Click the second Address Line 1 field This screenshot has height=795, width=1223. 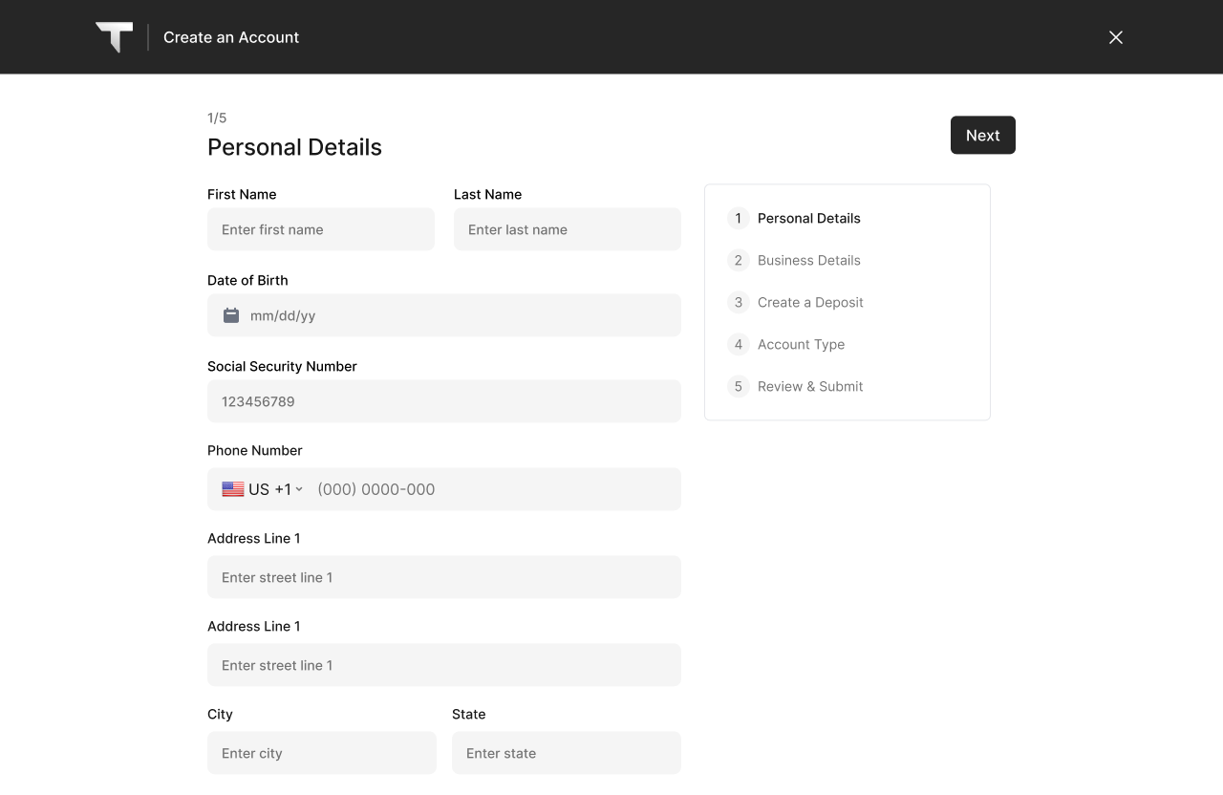pos(444,665)
